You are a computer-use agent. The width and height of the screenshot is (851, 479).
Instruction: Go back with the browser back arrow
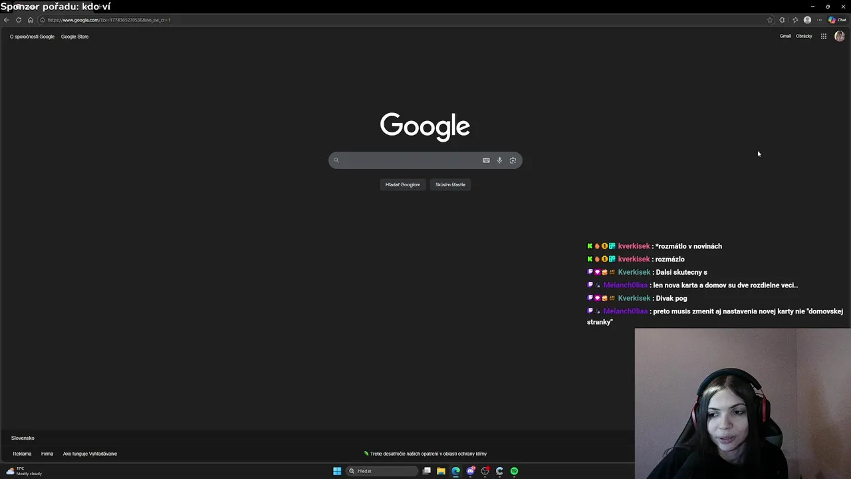[7, 20]
